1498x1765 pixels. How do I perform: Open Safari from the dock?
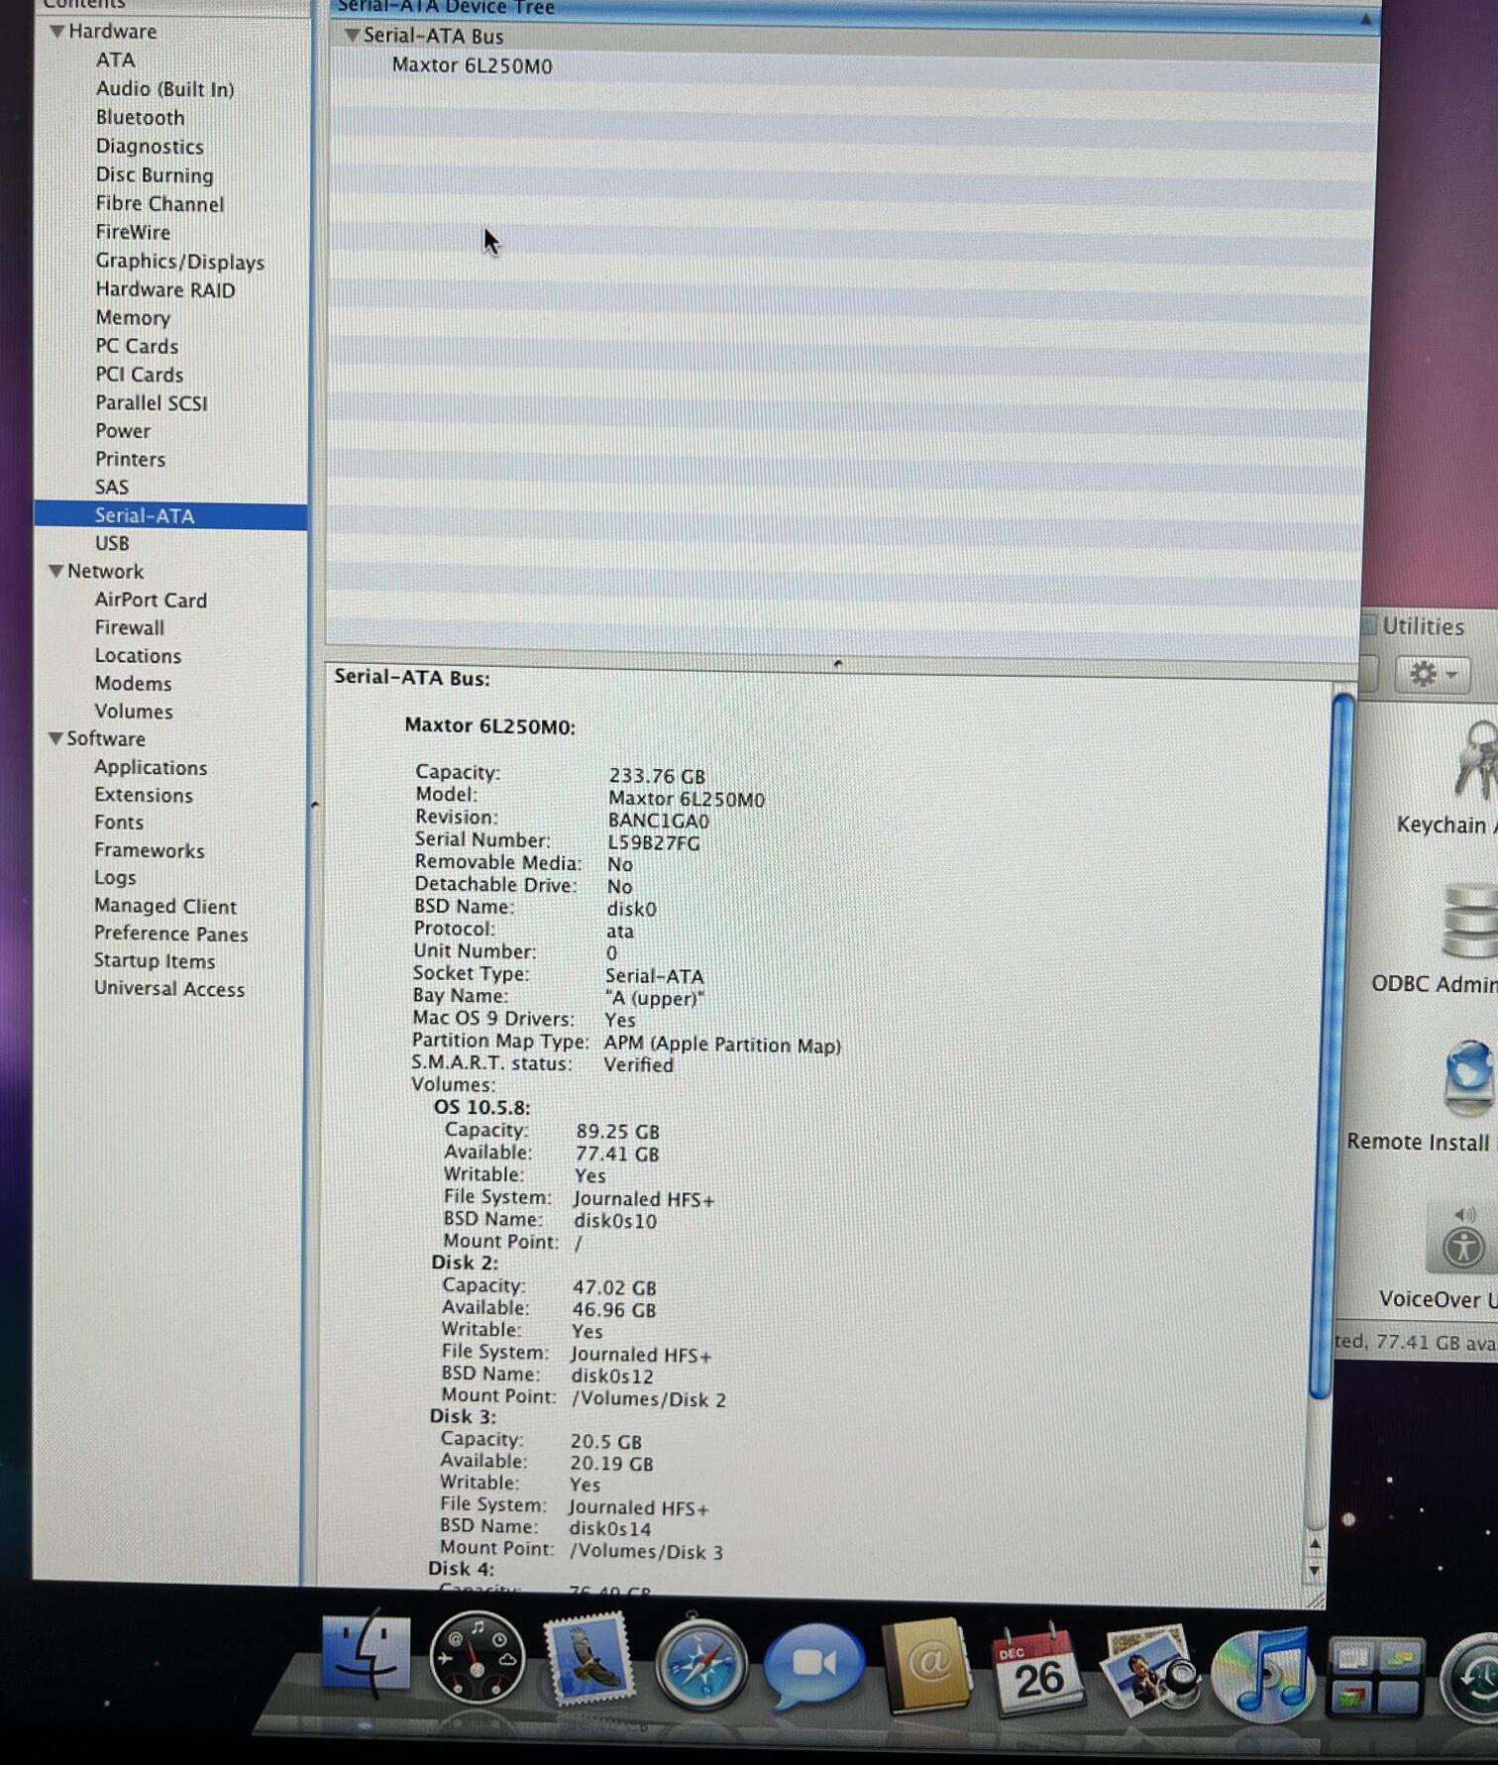coord(699,1664)
